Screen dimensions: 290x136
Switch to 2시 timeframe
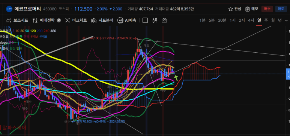(242, 20)
